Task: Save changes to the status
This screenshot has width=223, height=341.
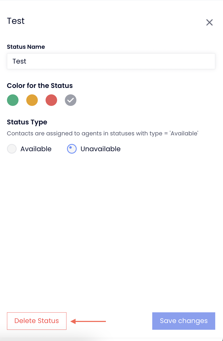Action: pyautogui.click(x=184, y=321)
